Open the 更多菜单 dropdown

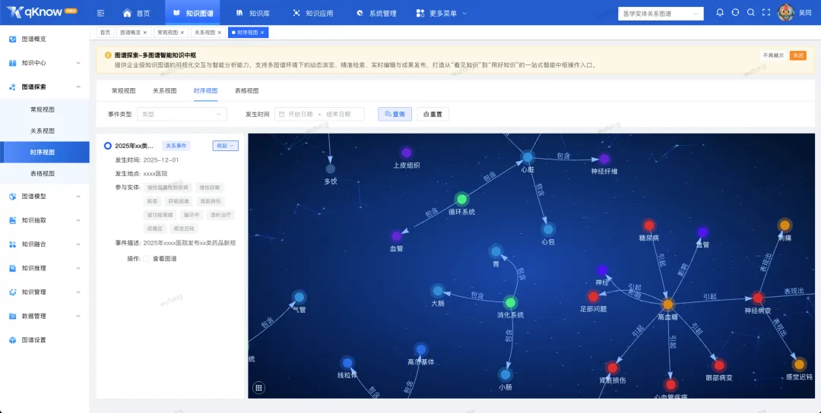point(442,13)
